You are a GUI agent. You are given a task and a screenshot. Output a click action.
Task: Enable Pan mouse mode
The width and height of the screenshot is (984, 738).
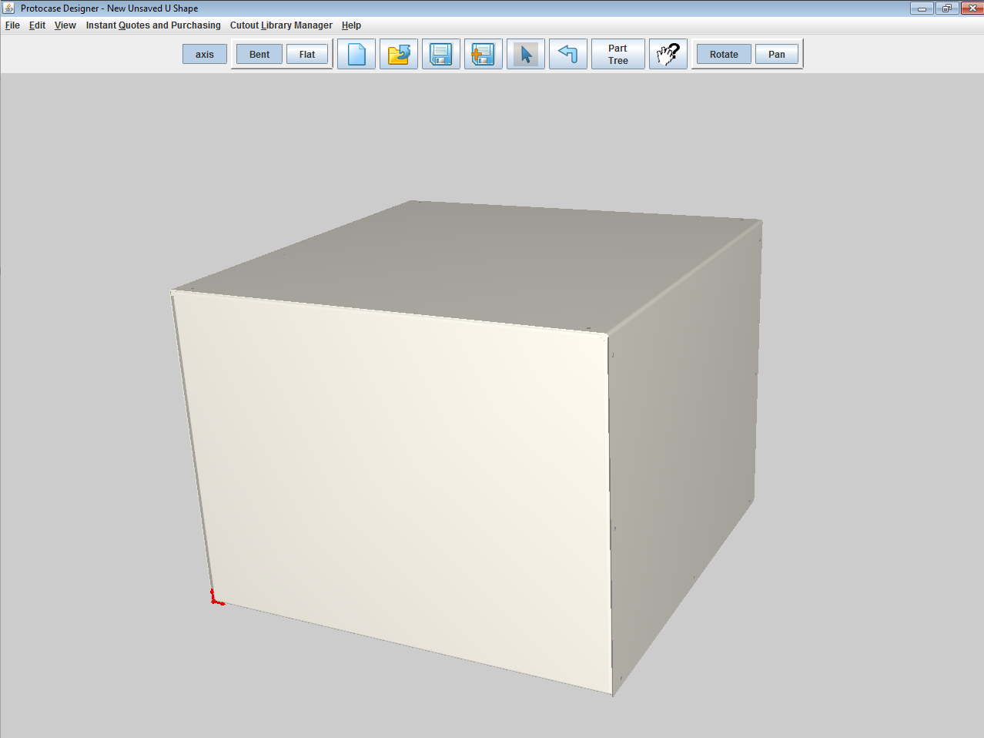[777, 55]
